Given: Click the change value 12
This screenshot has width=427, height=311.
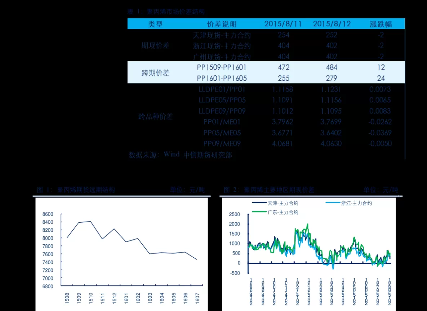Looking at the screenshot, I should (381, 67).
